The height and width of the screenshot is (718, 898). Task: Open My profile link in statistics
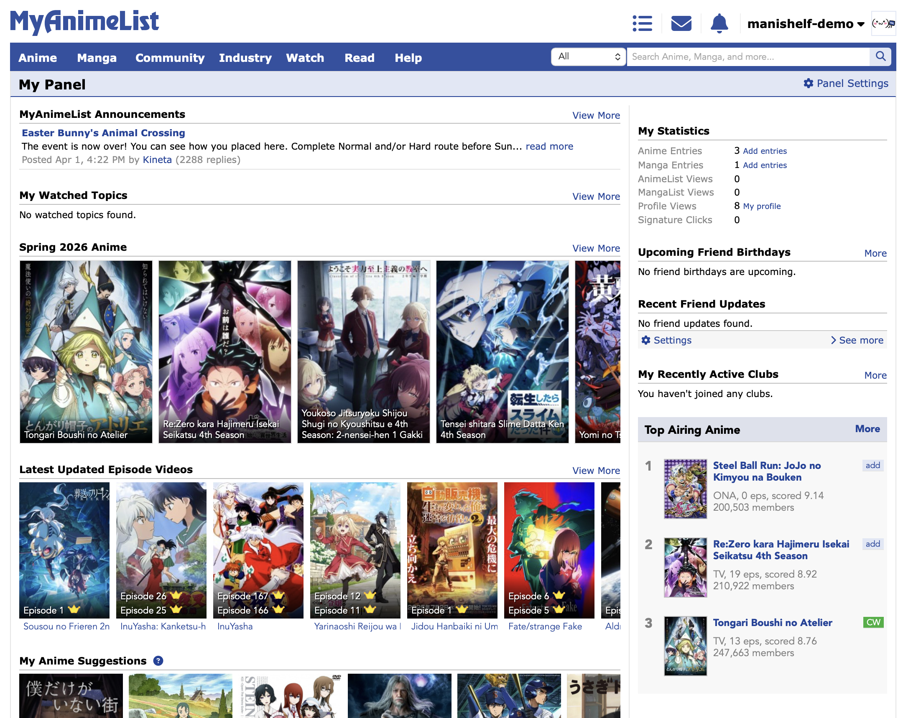click(x=762, y=206)
